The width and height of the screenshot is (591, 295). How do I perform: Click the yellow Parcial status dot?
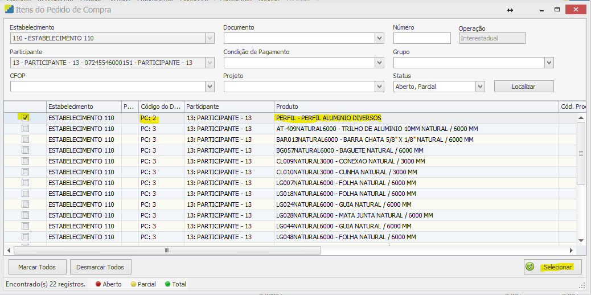(133, 284)
